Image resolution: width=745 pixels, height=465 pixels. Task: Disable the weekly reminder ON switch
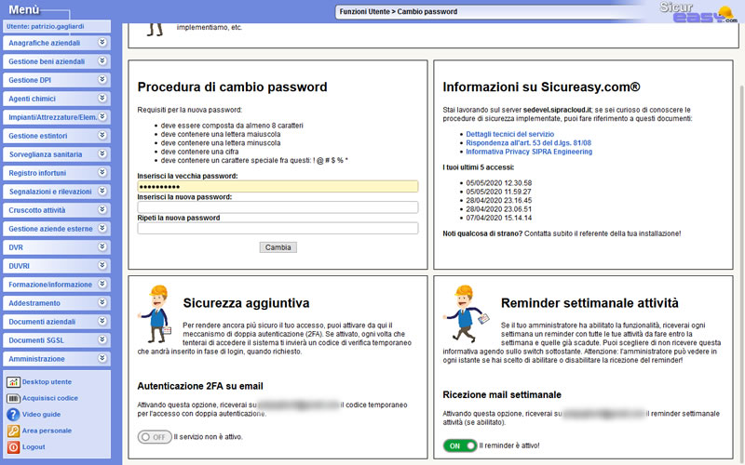click(x=460, y=446)
